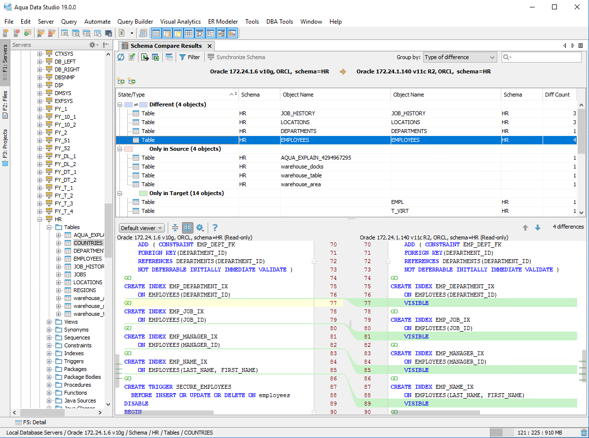This screenshot has width=589, height=438.
Task: Toggle the first highlighted table-grid view button
Action: click(156, 34)
